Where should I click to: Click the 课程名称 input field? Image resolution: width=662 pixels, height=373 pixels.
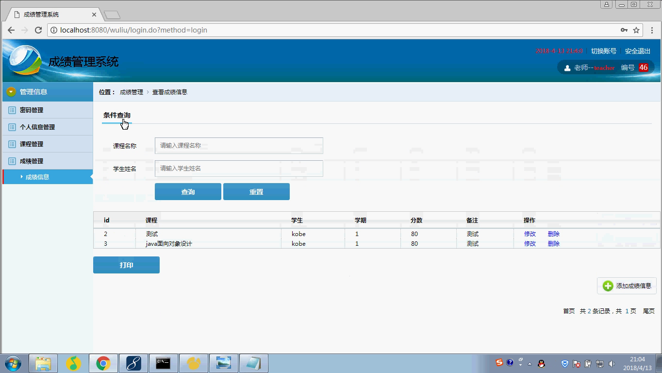pyautogui.click(x=239, y=146)
